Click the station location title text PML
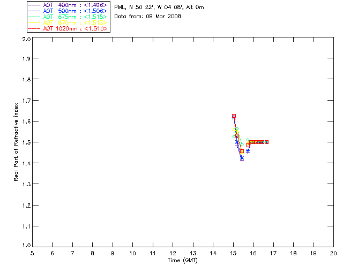 pyautogui.click(x=159, y=7)
